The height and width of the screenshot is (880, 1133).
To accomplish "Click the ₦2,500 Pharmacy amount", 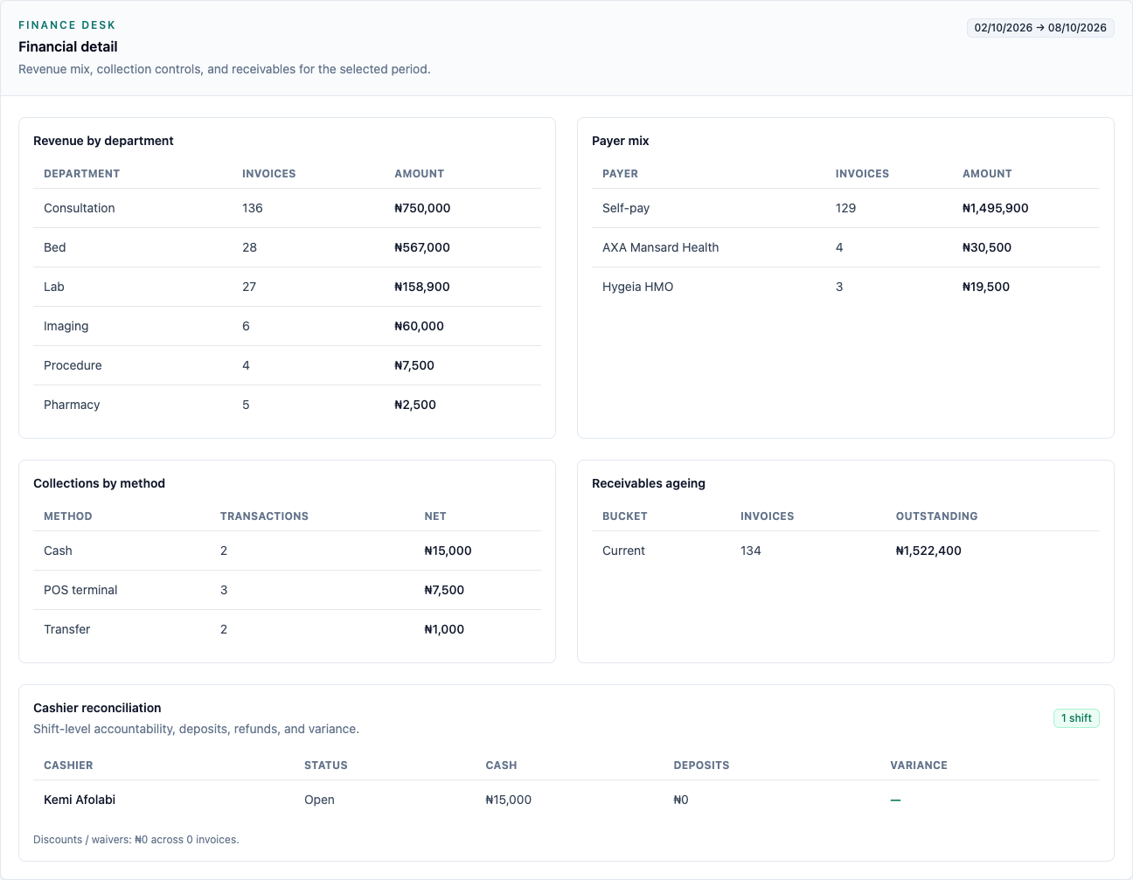I will tap(415, 405).
